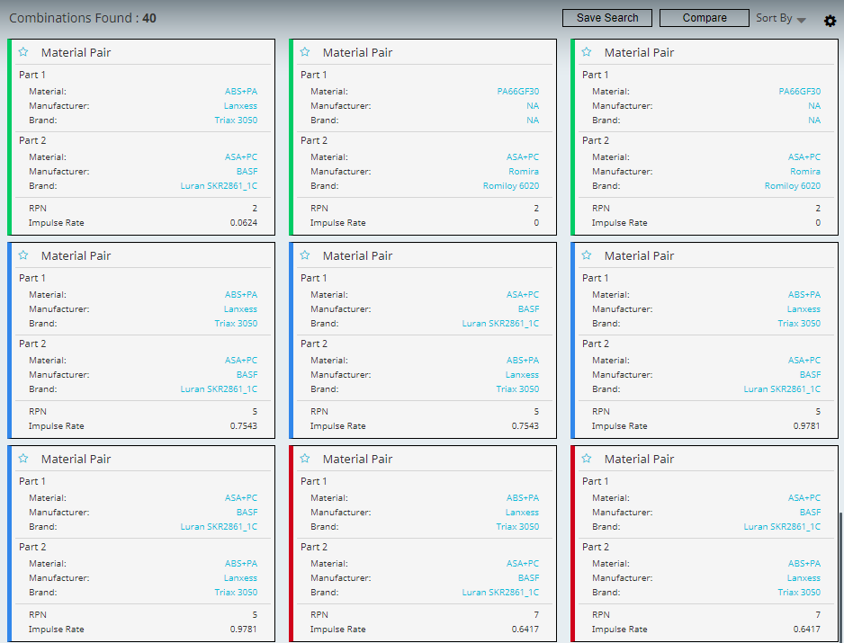
Task: Open the settings gear icon
Action: tap(830, 21)
